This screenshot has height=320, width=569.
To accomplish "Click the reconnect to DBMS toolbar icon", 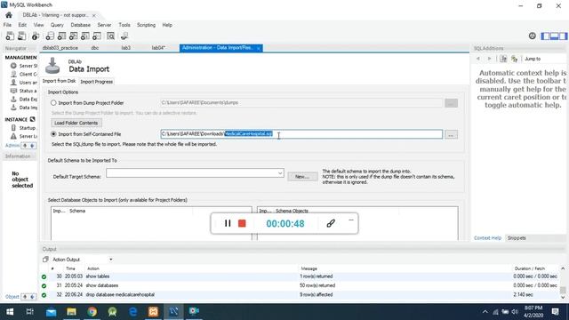I will point(124,36).
